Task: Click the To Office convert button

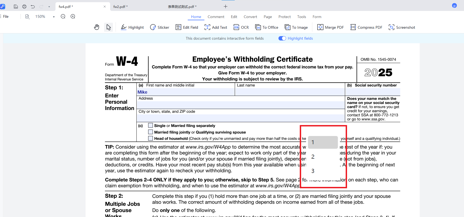Action: pyautogui.click(x=266, y=27)
